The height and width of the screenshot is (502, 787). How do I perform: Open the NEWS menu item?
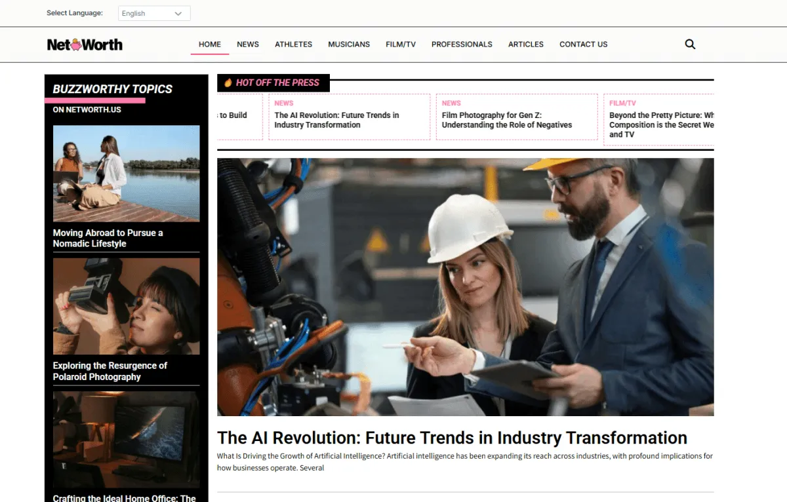point(248,45)
